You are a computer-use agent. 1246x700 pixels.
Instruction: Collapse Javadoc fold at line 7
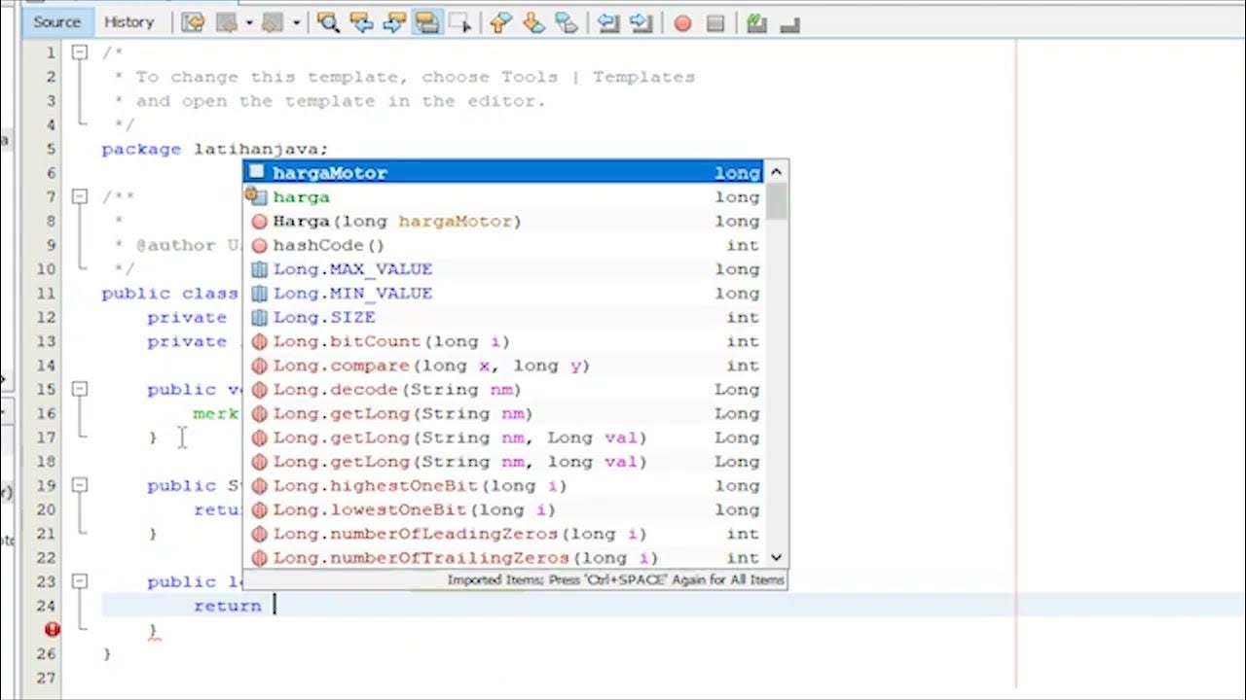[80, 196]
